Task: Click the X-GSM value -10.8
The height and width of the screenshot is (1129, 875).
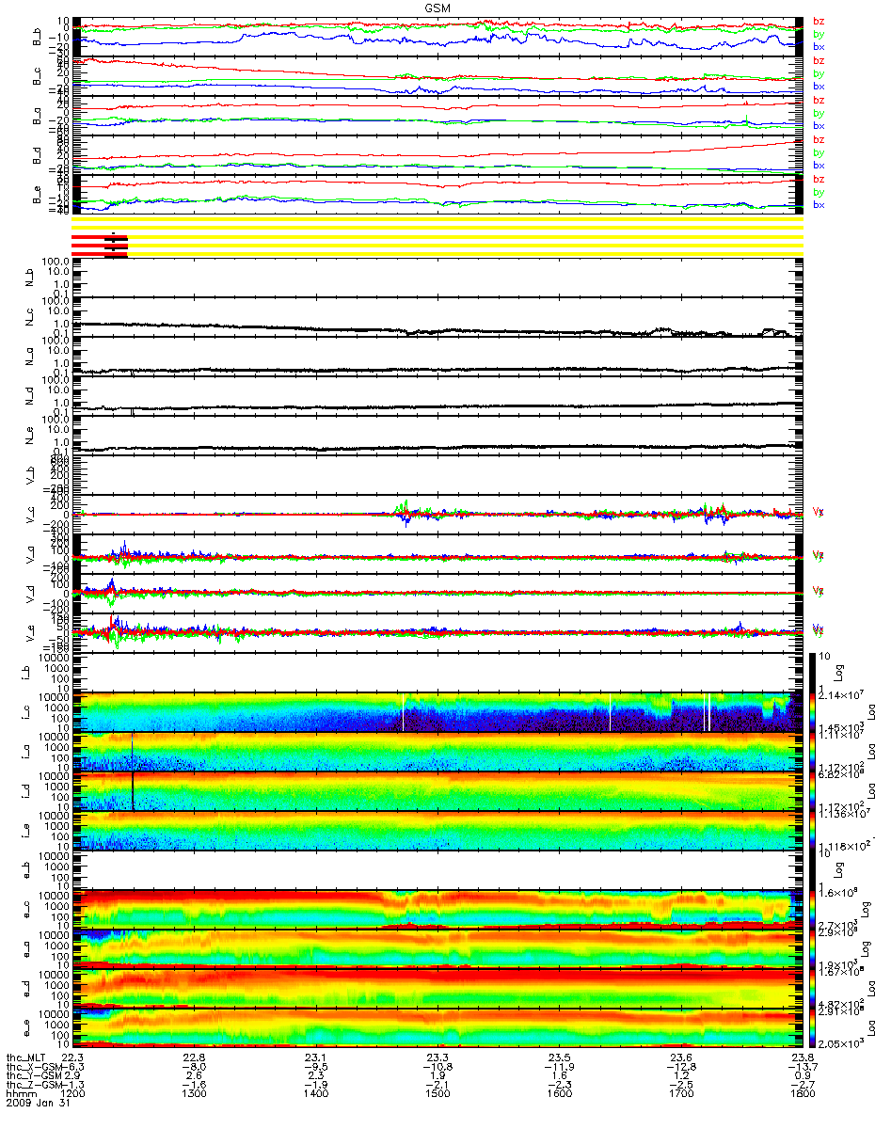Action: point(437,1067)
